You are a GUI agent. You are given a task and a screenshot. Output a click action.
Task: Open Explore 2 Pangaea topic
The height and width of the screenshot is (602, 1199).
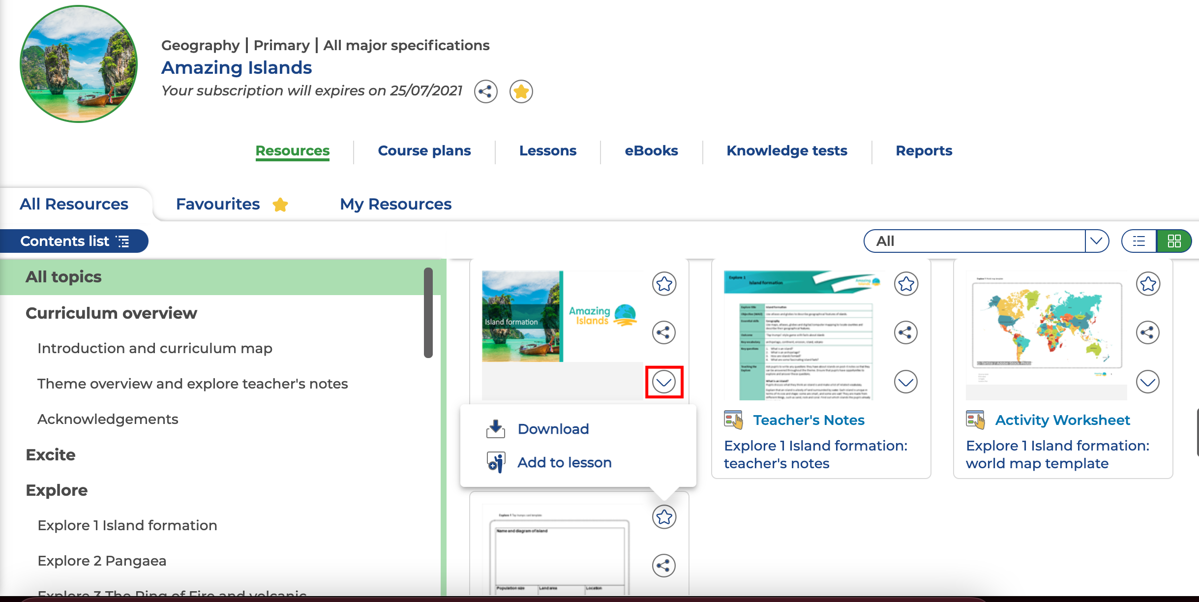pos(102,561)
